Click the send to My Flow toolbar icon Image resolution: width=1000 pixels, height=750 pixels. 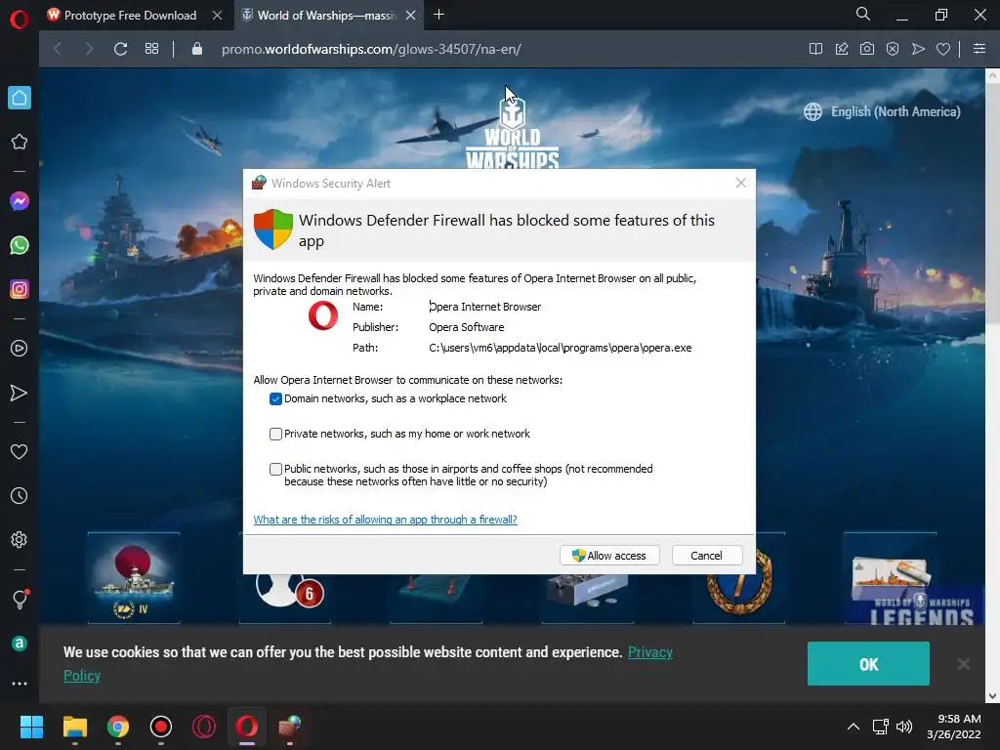click(x=918, y=49)
